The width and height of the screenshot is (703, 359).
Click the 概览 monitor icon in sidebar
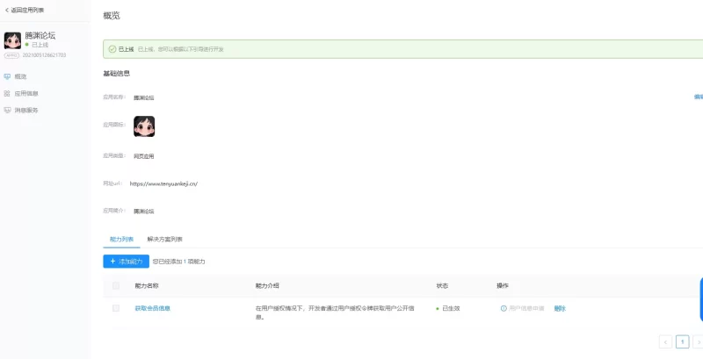(7, 76)
